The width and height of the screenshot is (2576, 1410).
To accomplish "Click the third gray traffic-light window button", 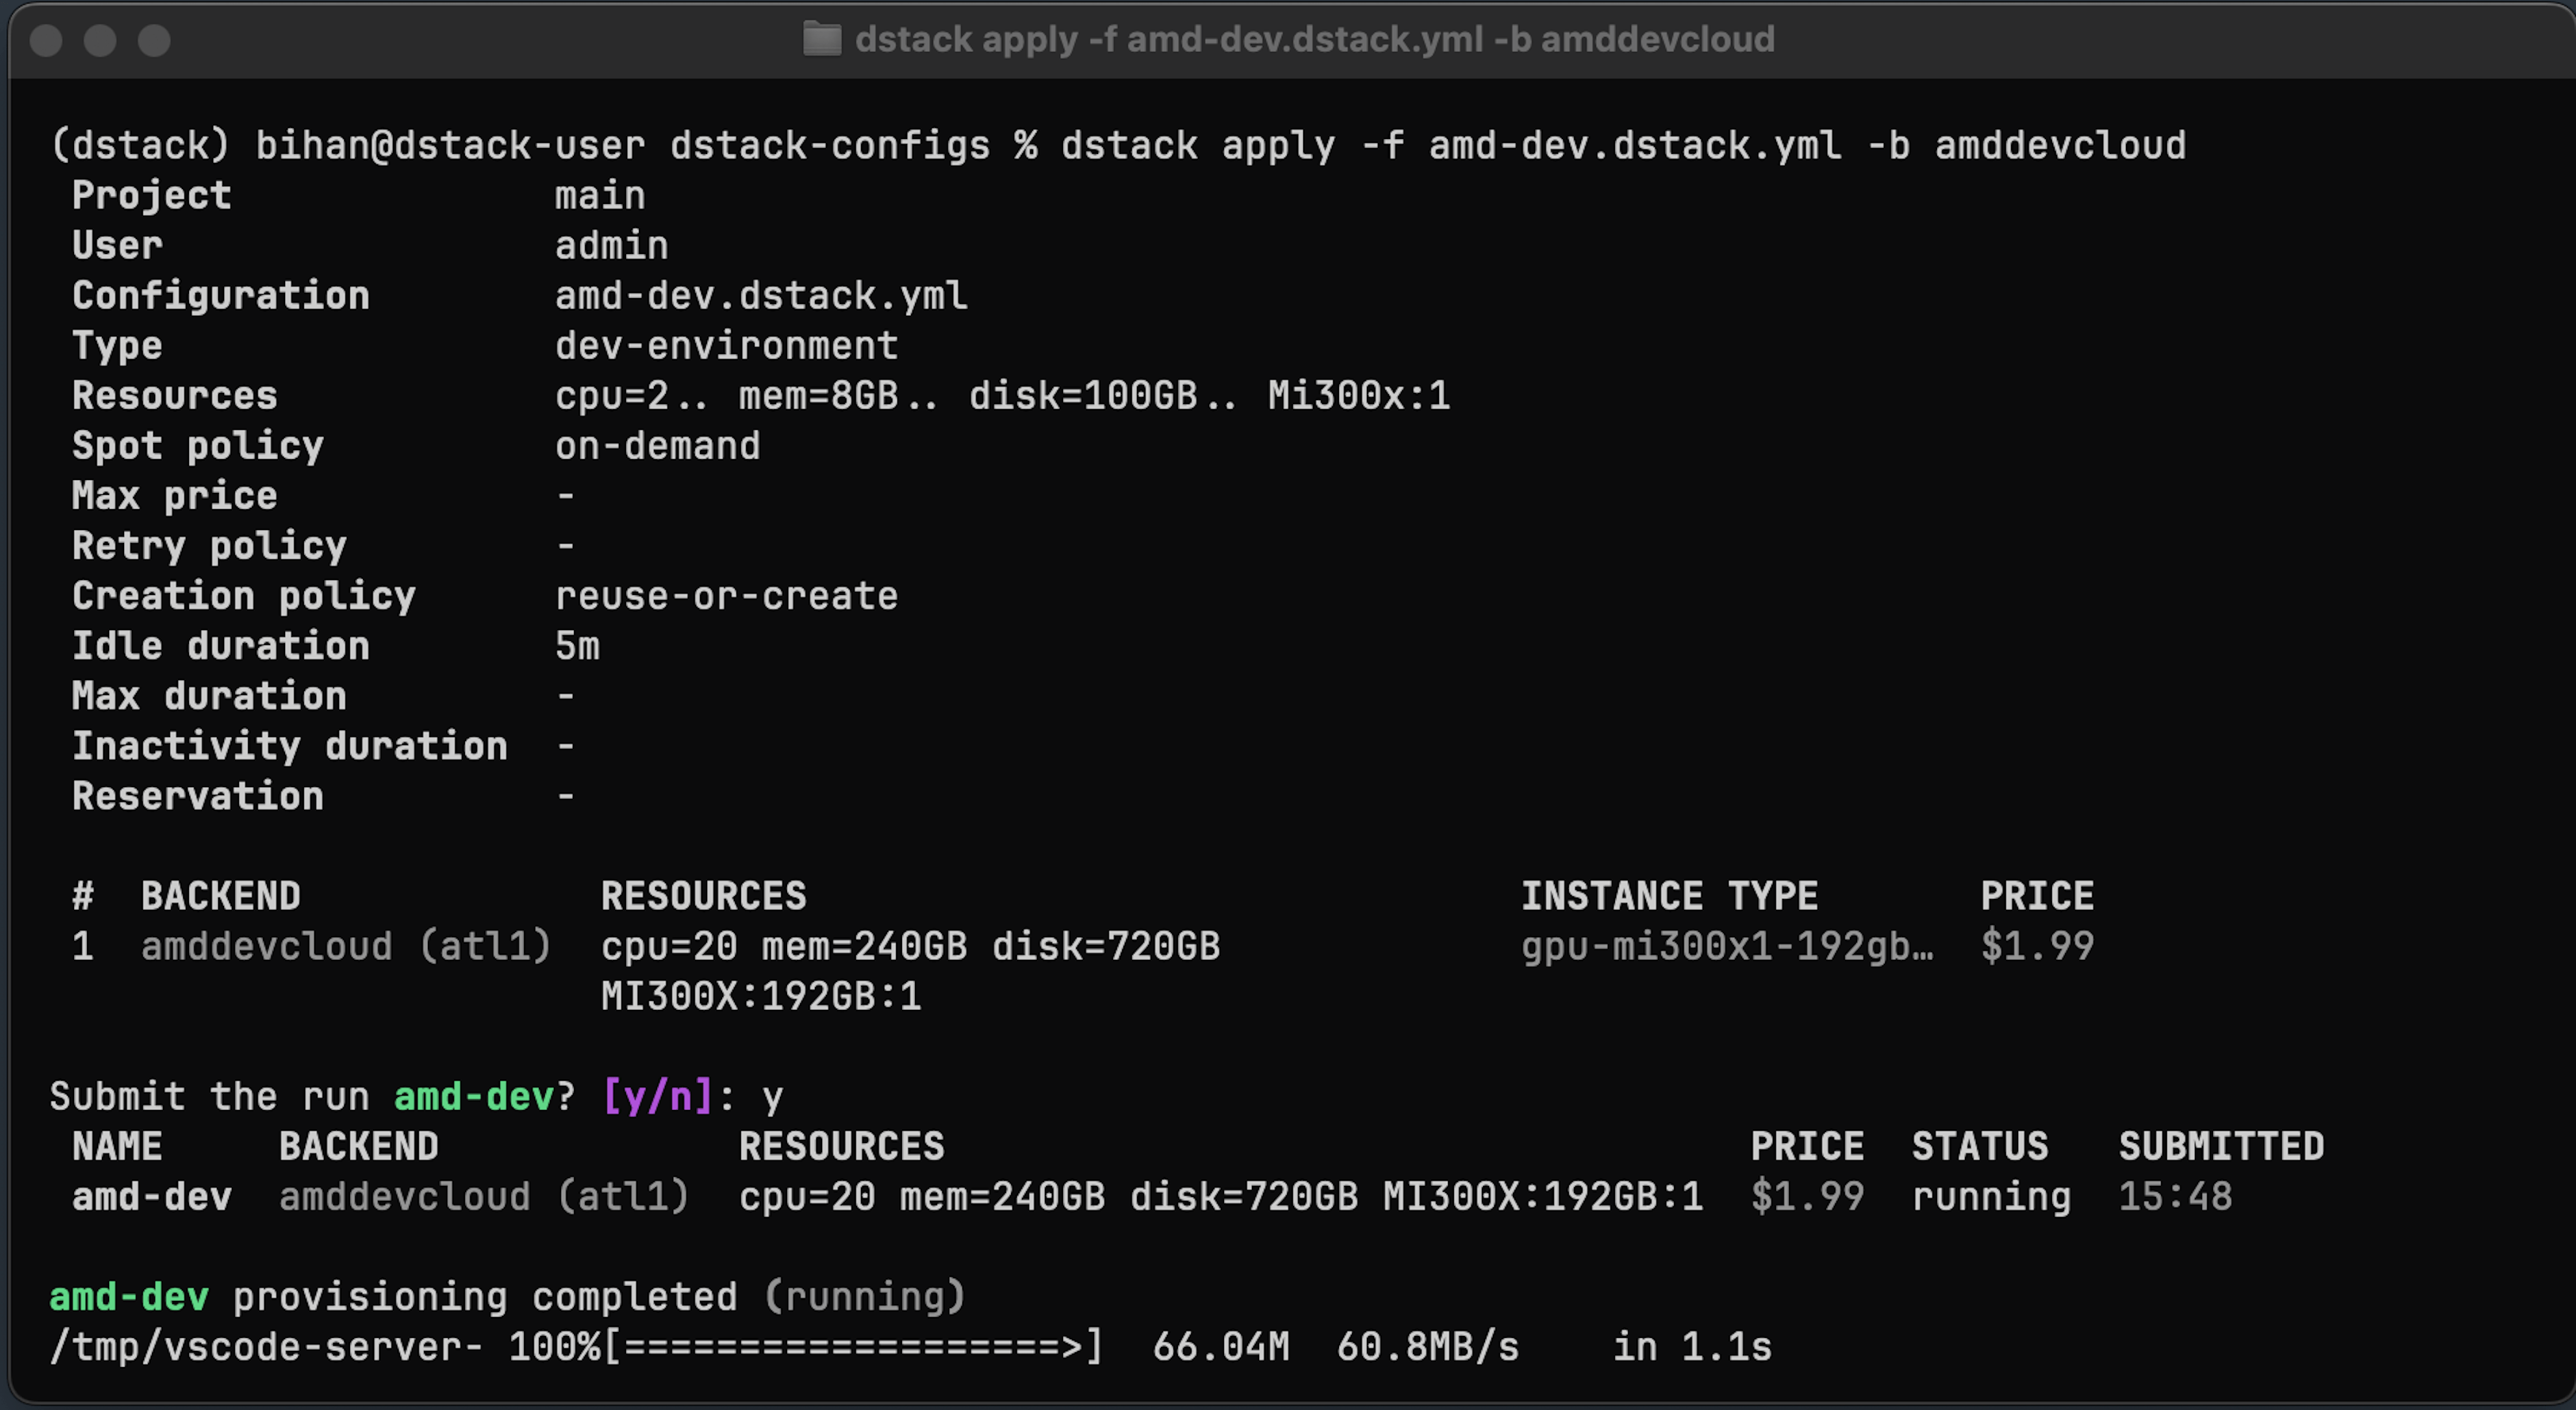I will [154, 40].
